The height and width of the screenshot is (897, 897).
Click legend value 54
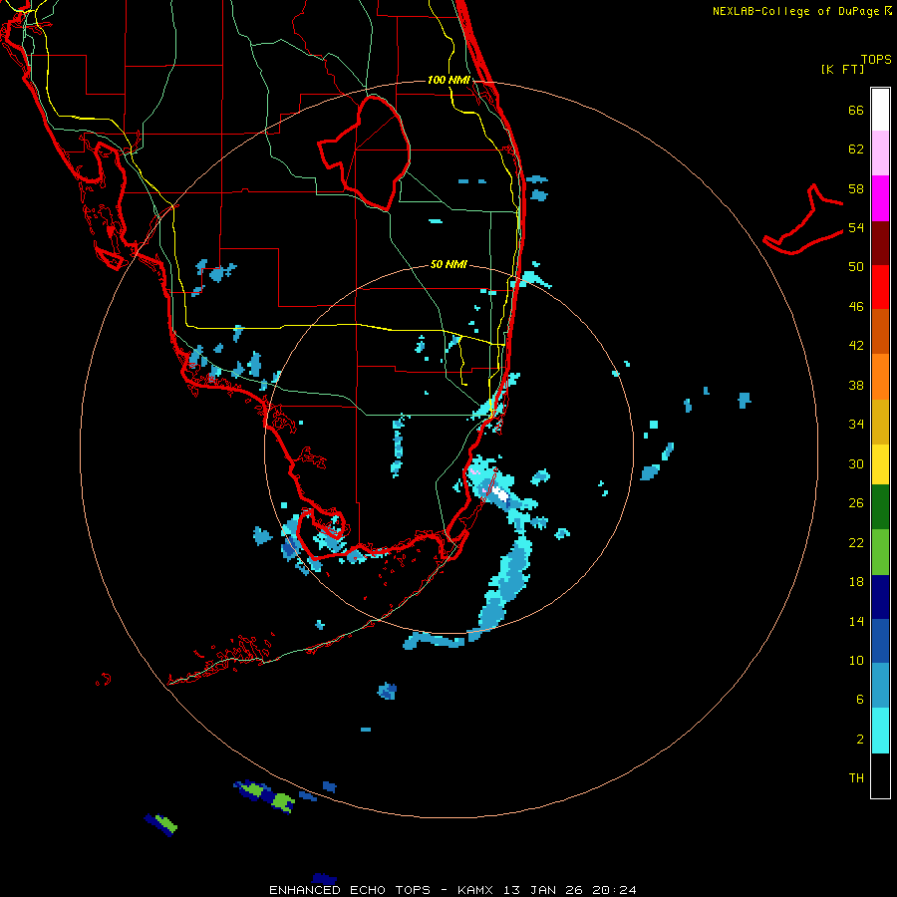(x=856, y=227)
